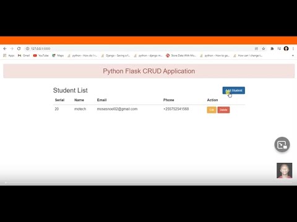Open the Apps bookmark shortcut
Viewport: 297px width, 222px height.
[9, 55]
